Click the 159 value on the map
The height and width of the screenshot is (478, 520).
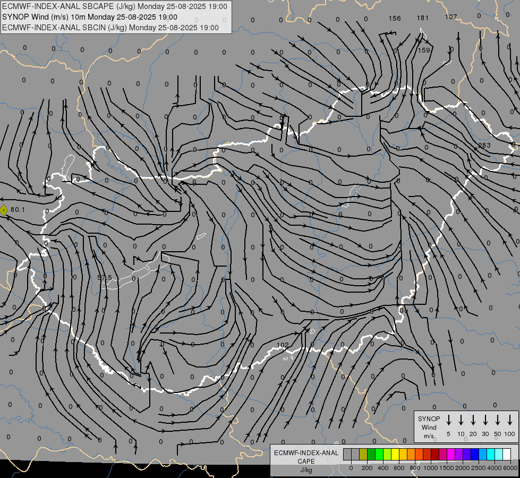(424, 50)
